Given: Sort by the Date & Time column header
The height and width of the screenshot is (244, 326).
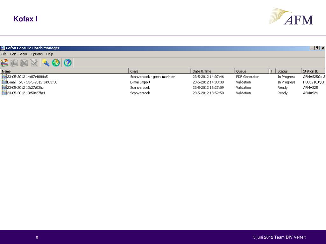Looking at the screenshot, I should 212,71.
